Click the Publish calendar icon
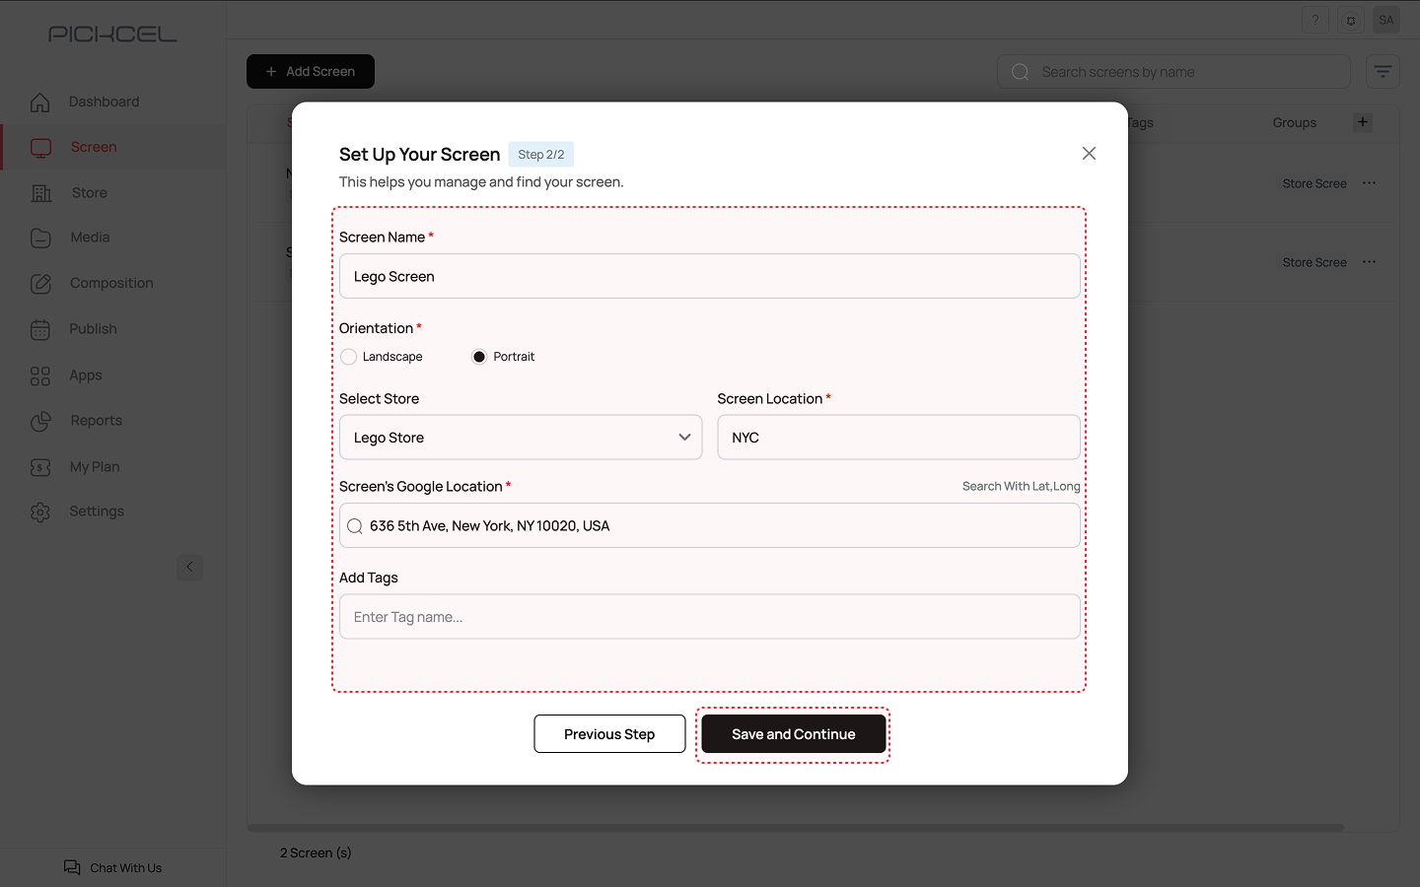 (x=40, y=329)
